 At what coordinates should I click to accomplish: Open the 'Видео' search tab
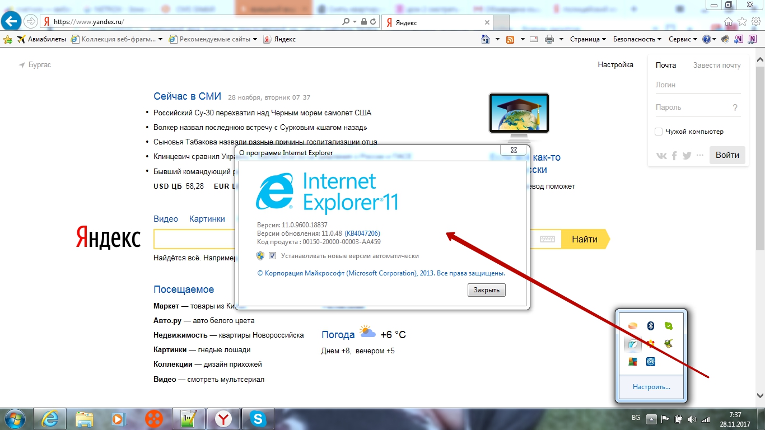point(166,219)
